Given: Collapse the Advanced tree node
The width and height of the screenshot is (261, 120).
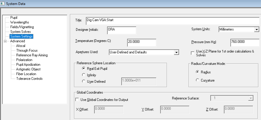Looking at the screenshot, I should 5,41.
